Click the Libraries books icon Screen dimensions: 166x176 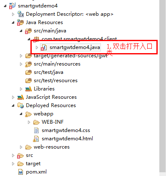point(28,89)
